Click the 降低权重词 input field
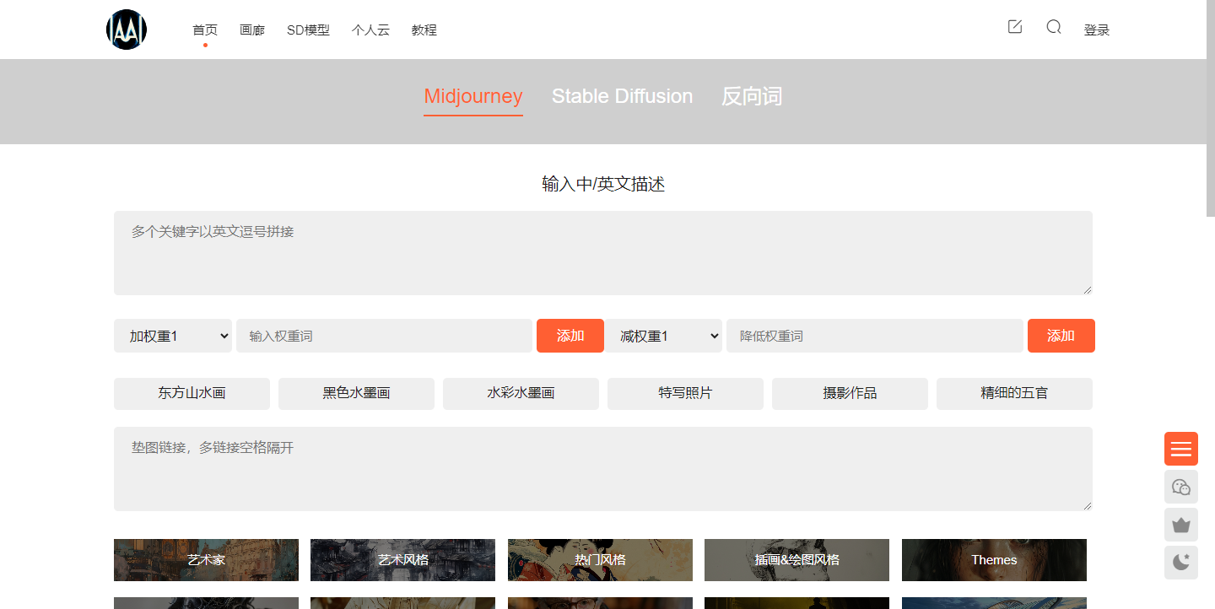 (x=875, y=336)
